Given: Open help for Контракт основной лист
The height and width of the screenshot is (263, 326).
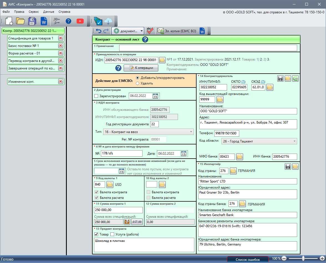Looking at the screenshot, I should [145, 39].
